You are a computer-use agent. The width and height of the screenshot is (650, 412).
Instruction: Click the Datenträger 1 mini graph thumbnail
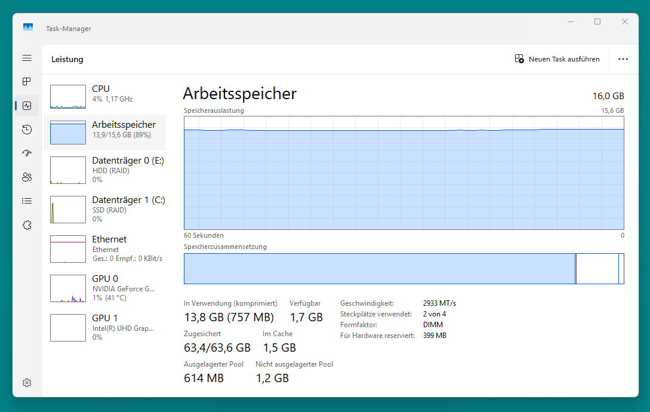pyautogui.click(x=68, y=210)
